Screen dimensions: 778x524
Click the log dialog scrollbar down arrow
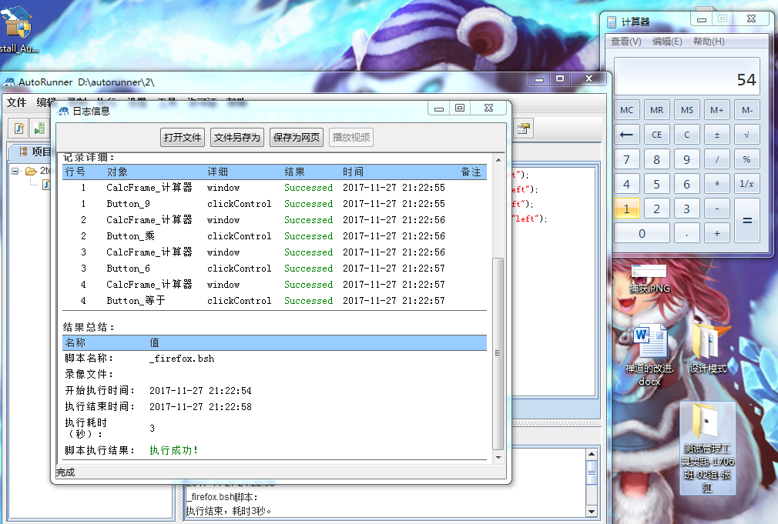pyautogui.click(x=498, y=458)
